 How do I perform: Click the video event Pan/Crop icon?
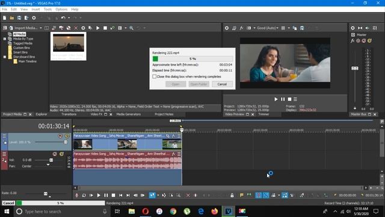coord(168,136)
